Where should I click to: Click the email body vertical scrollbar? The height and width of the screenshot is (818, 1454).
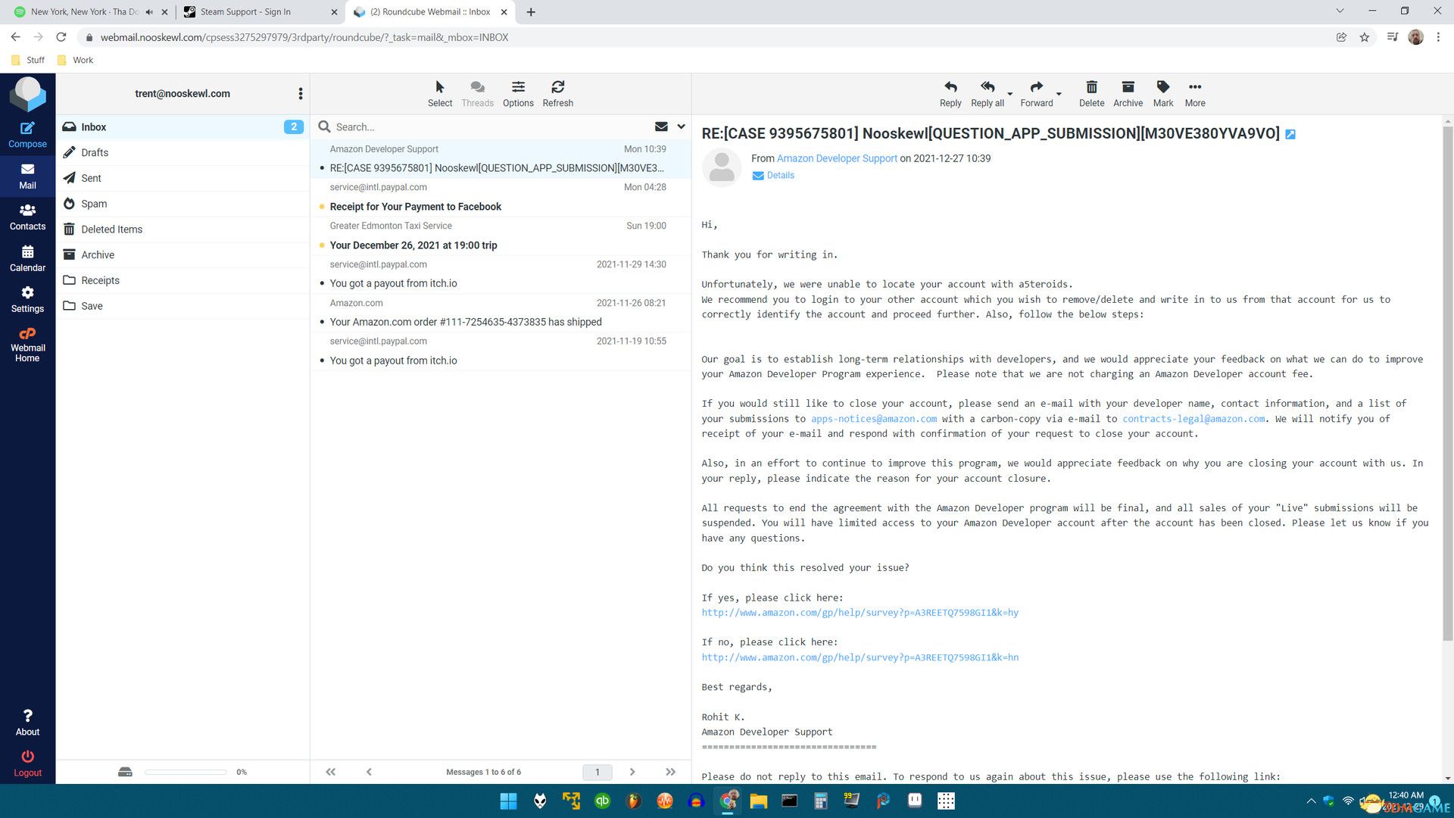tap(1447, 379)
